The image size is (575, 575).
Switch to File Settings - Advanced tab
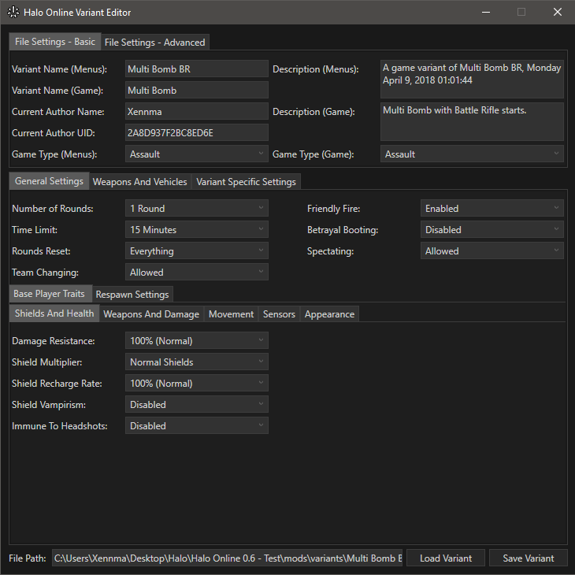click(154, 43)
